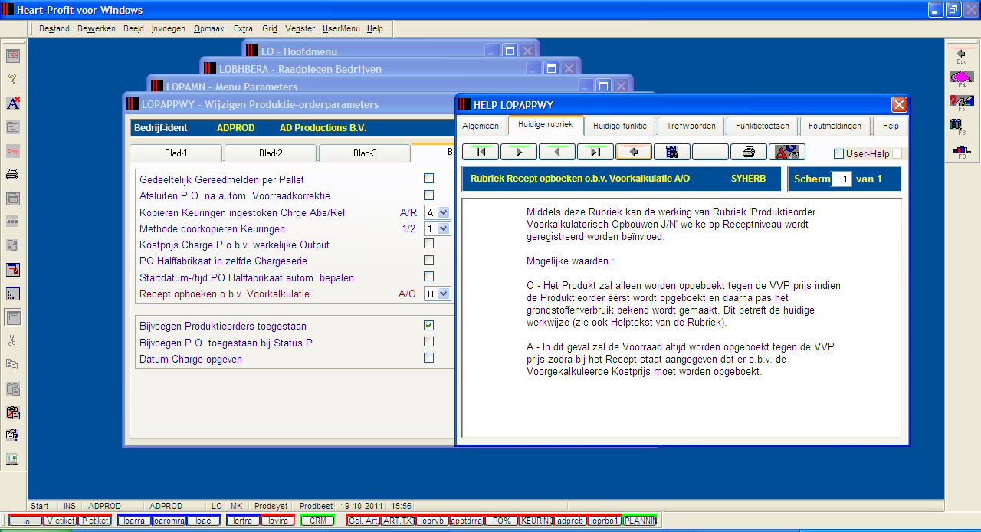
Task: Click the Scherm number input field
Action: point(842,179)
